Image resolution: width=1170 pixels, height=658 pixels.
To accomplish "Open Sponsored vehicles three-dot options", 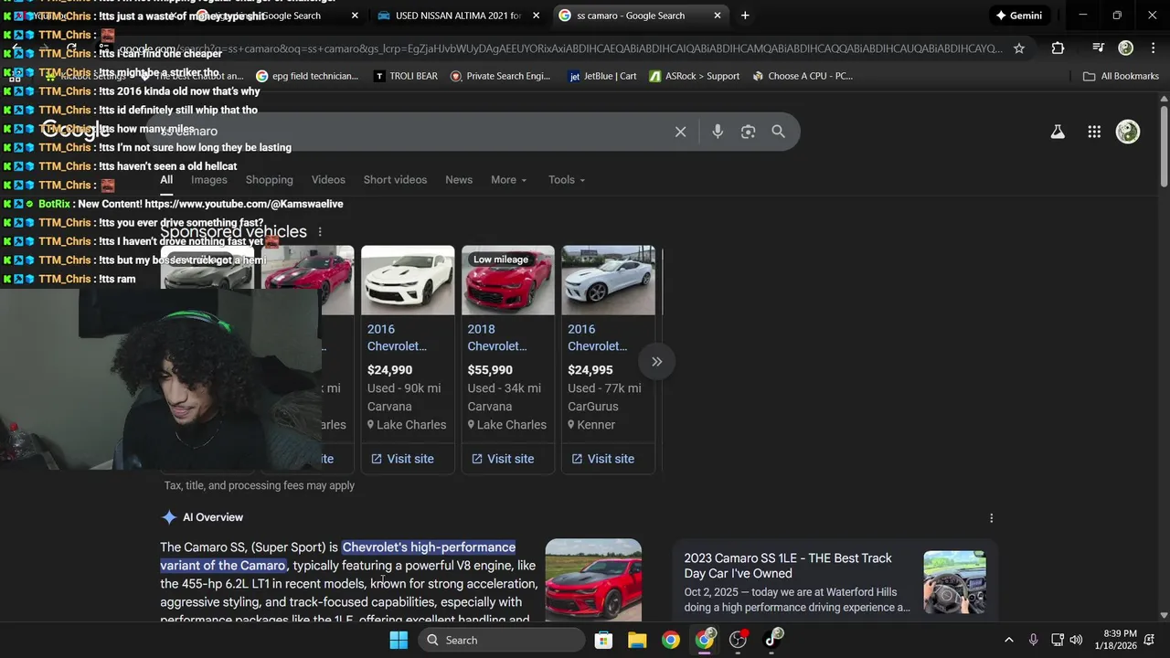I will pyautogui.click(x=320, y=232).
